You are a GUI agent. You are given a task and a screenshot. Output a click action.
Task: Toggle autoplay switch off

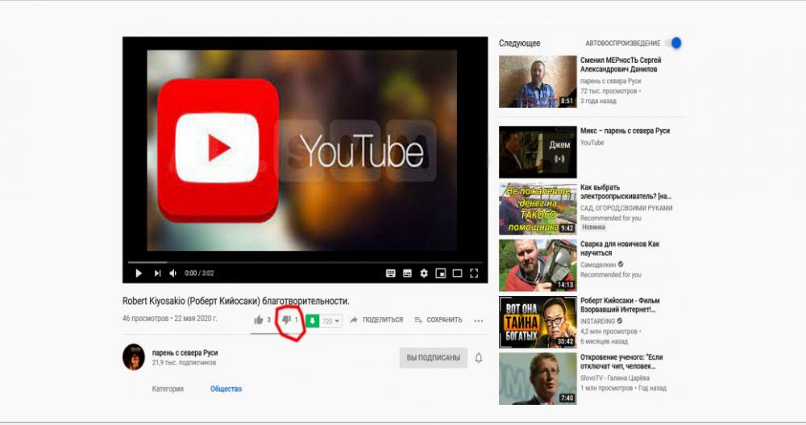(x=675, y=43)
